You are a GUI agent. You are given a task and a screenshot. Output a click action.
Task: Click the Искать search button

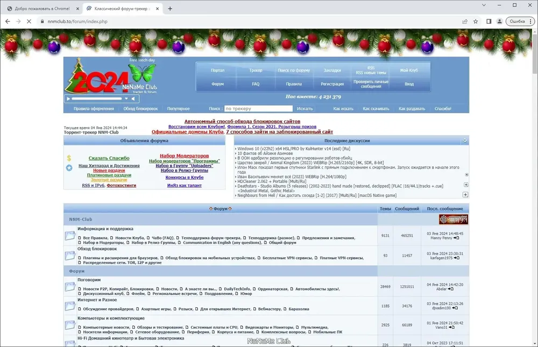click(305, 109)
